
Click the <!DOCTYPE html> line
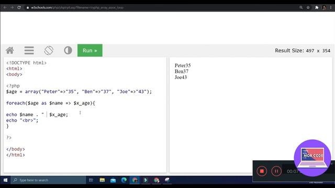tap(26, 63)
